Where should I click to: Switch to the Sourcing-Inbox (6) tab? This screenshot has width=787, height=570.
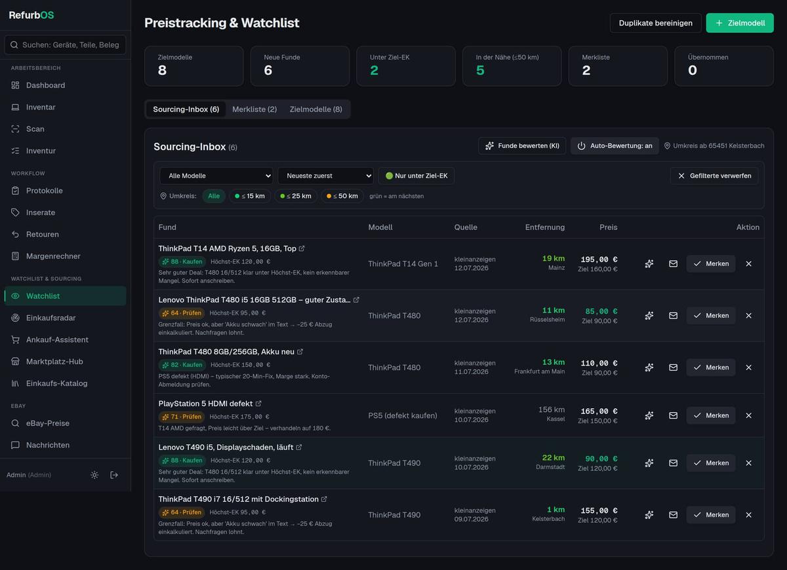tap(186, 109)
